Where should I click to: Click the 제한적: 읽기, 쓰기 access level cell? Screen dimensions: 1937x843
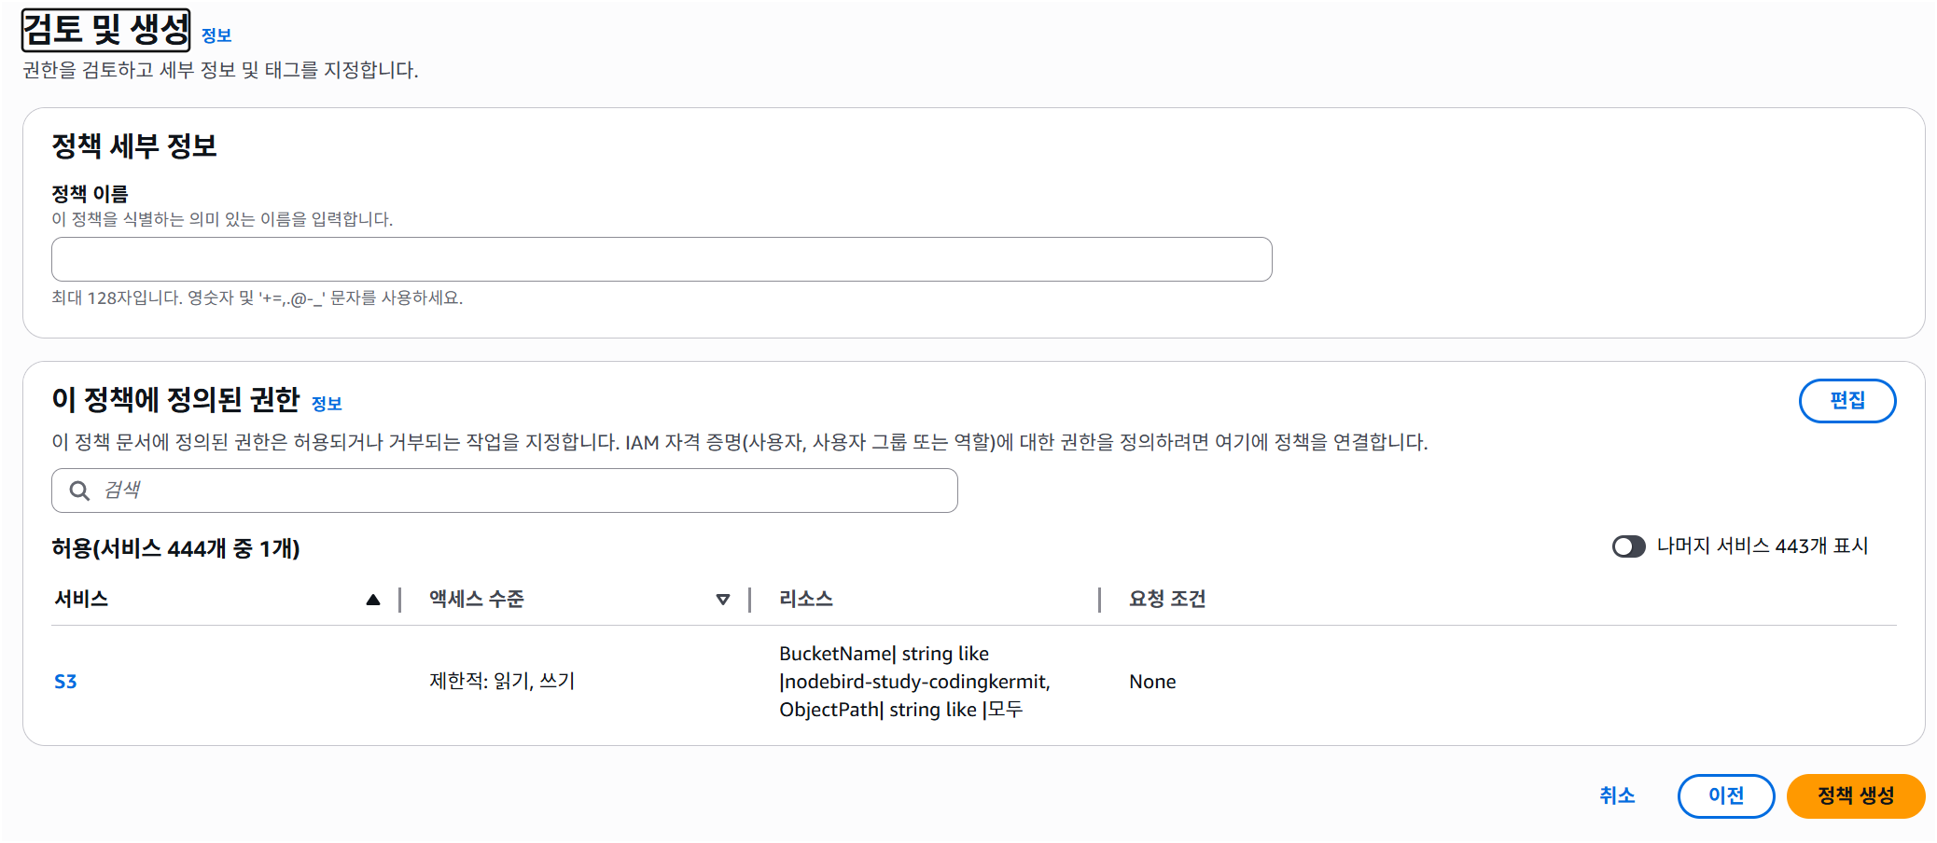[x=502, y=682]
